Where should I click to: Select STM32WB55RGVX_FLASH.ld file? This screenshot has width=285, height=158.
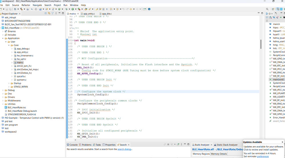pyautogui.click(x=22, y=114)
